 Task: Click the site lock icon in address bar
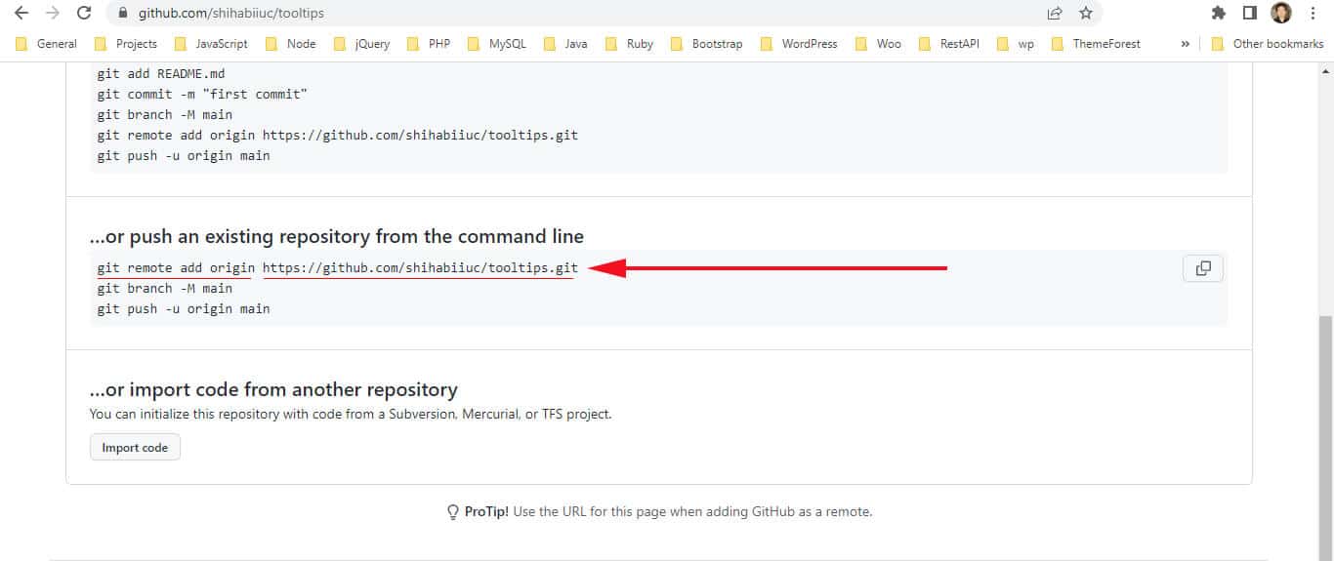[123, 14]
